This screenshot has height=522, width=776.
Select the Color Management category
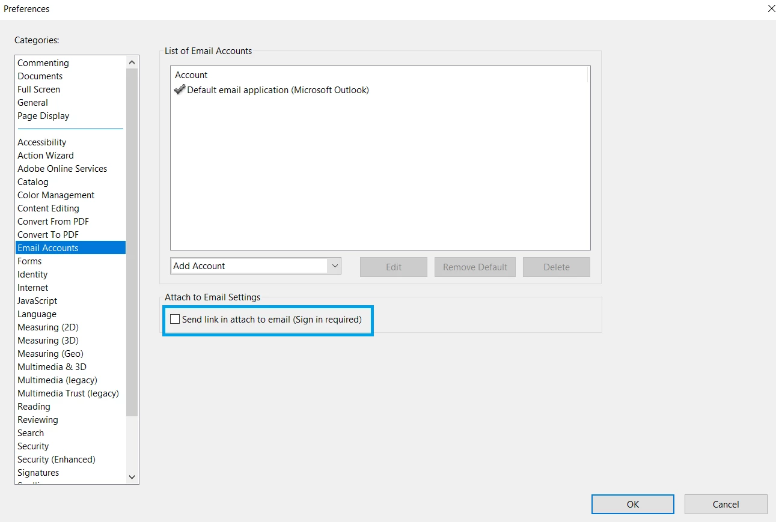point(56,195)
